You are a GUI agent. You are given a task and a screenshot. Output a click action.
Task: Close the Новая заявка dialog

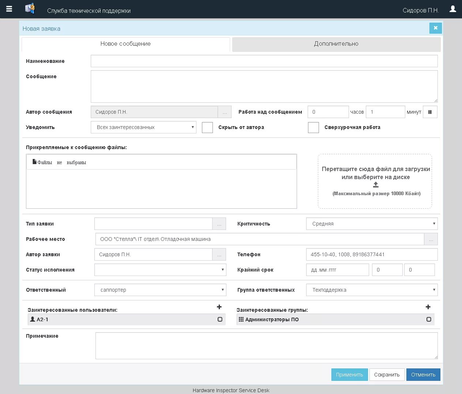pos(436,28)
